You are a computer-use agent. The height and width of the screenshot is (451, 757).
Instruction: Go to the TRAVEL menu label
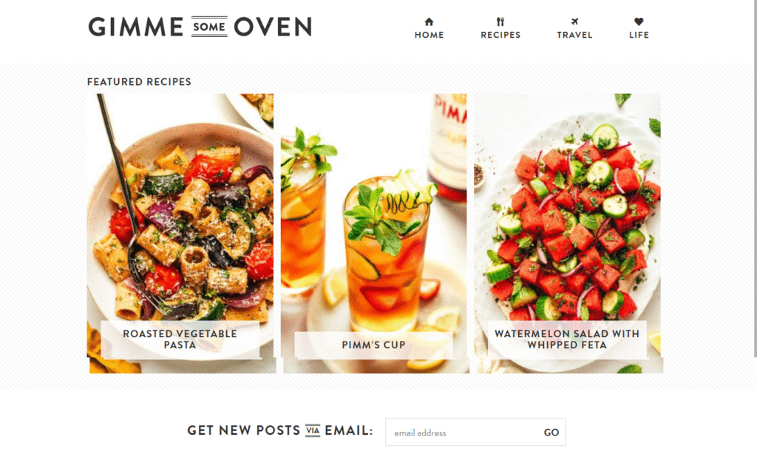[574, 35]
